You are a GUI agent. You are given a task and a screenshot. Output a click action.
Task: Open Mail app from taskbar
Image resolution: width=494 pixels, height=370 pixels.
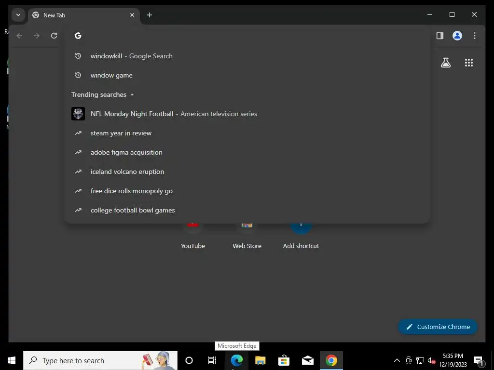tap(307, 360)
